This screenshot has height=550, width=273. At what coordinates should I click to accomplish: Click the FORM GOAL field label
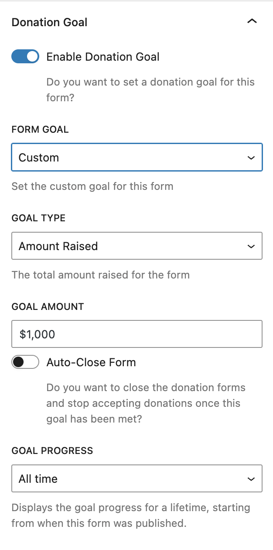pyautogui.click(x=40, y=130)
